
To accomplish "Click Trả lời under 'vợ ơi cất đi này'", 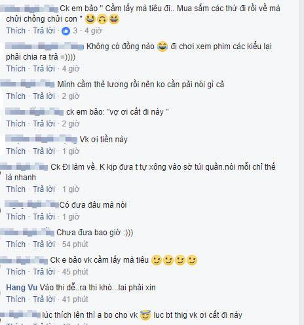I will click(44, 124).
